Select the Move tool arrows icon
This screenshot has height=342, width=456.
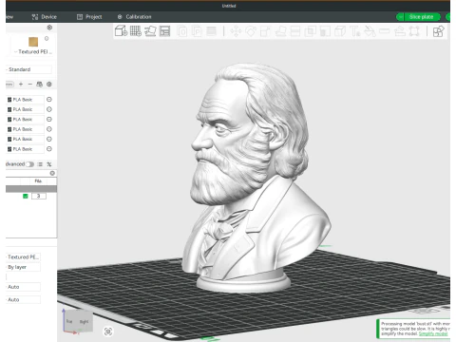click(236, 31)
